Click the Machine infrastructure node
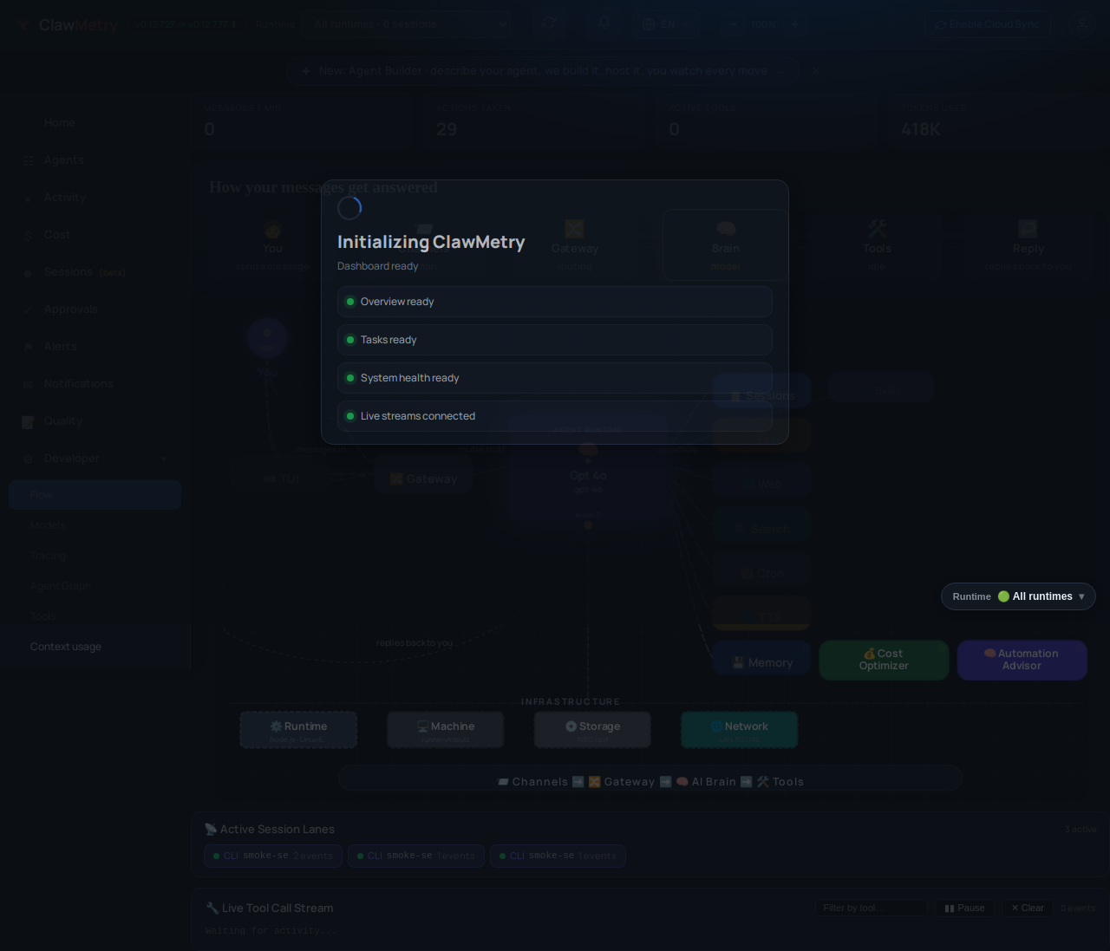Screen dimensions: 1110x951 [446, 730]
